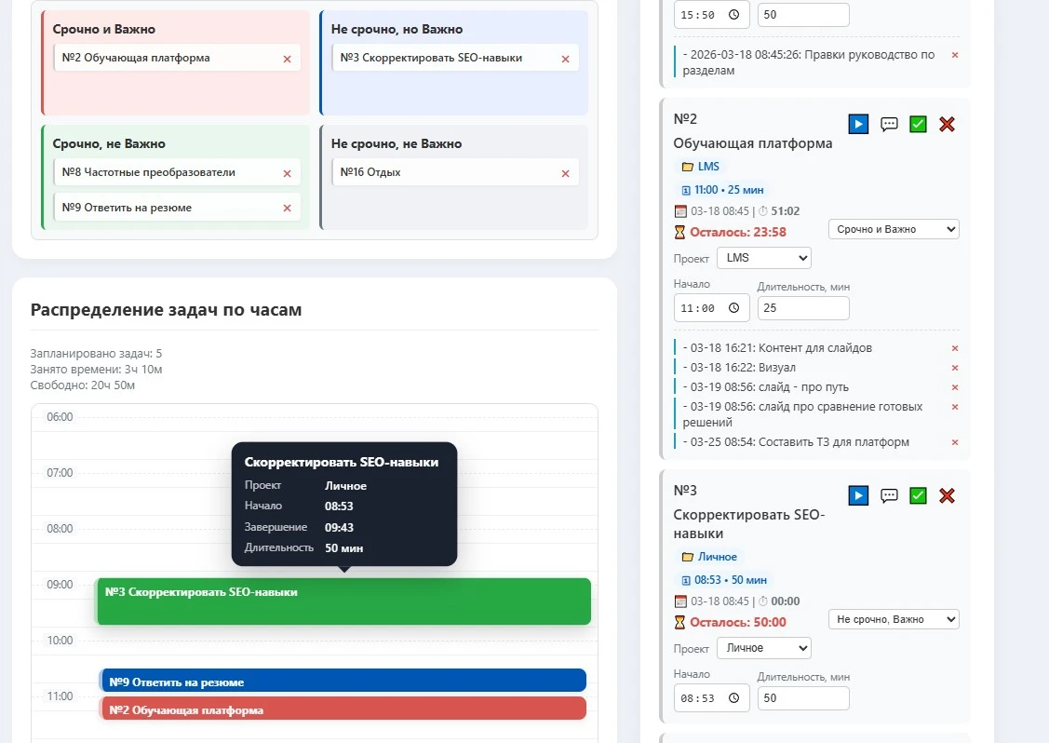Viewport: 1049px width, 743px height.
Task: Open project dropdown set to LMS
Action: pyautogui.click(x=764, y=258)
